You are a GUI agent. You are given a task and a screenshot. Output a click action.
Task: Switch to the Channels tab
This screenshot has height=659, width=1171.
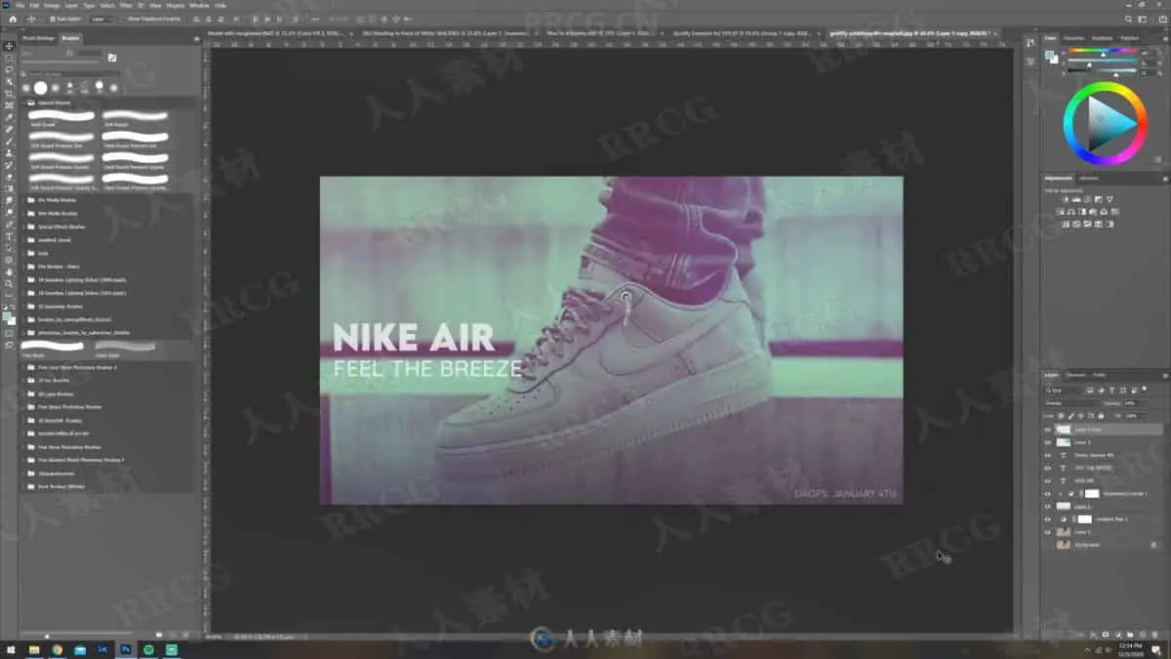pos(1076,375)
